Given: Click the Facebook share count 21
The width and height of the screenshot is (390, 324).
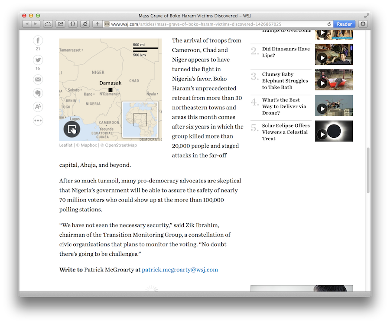Looking at the screenshot, I should (x=38, y=49).
